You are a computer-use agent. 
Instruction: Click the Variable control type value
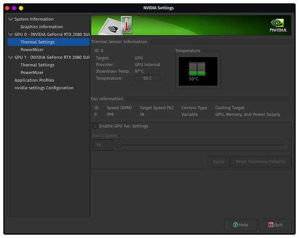189,114
